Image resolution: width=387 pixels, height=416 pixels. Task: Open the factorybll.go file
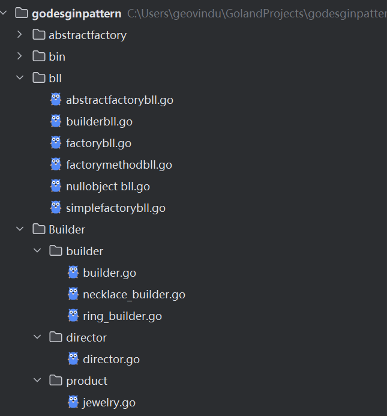click(x=98, y=143)
